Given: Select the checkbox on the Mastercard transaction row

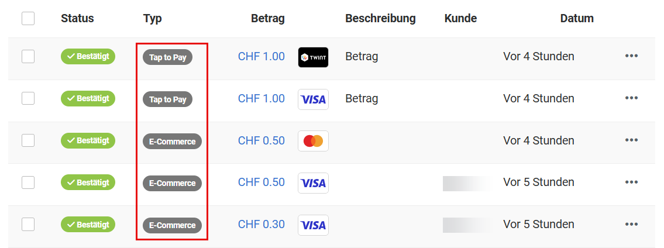Looking at the screenshot, I should pos(28,140).
